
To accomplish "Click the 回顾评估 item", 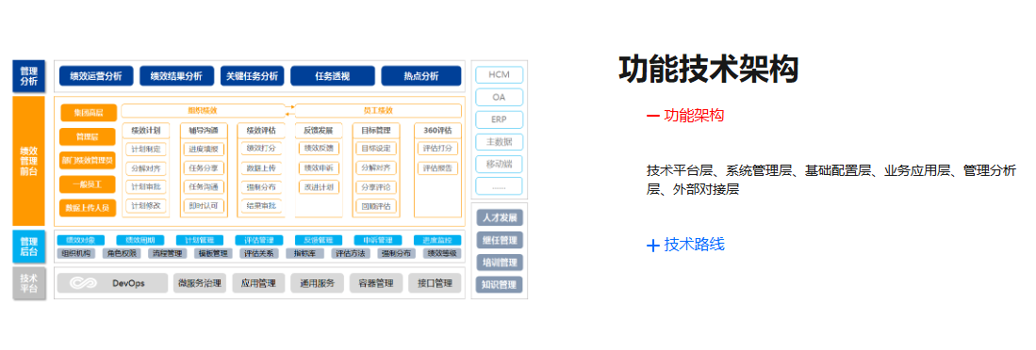I will (x=376, y=206).
